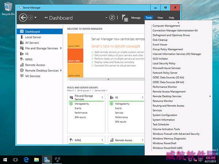This screenshot has height=164, width=219.
Task: Choose Task Scheduler from Tools menu
Action: pyautogui.click(x=161, y=124)
